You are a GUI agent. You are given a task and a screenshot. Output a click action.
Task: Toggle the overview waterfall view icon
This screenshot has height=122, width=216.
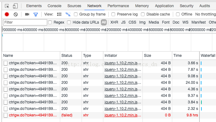(68, 14)
